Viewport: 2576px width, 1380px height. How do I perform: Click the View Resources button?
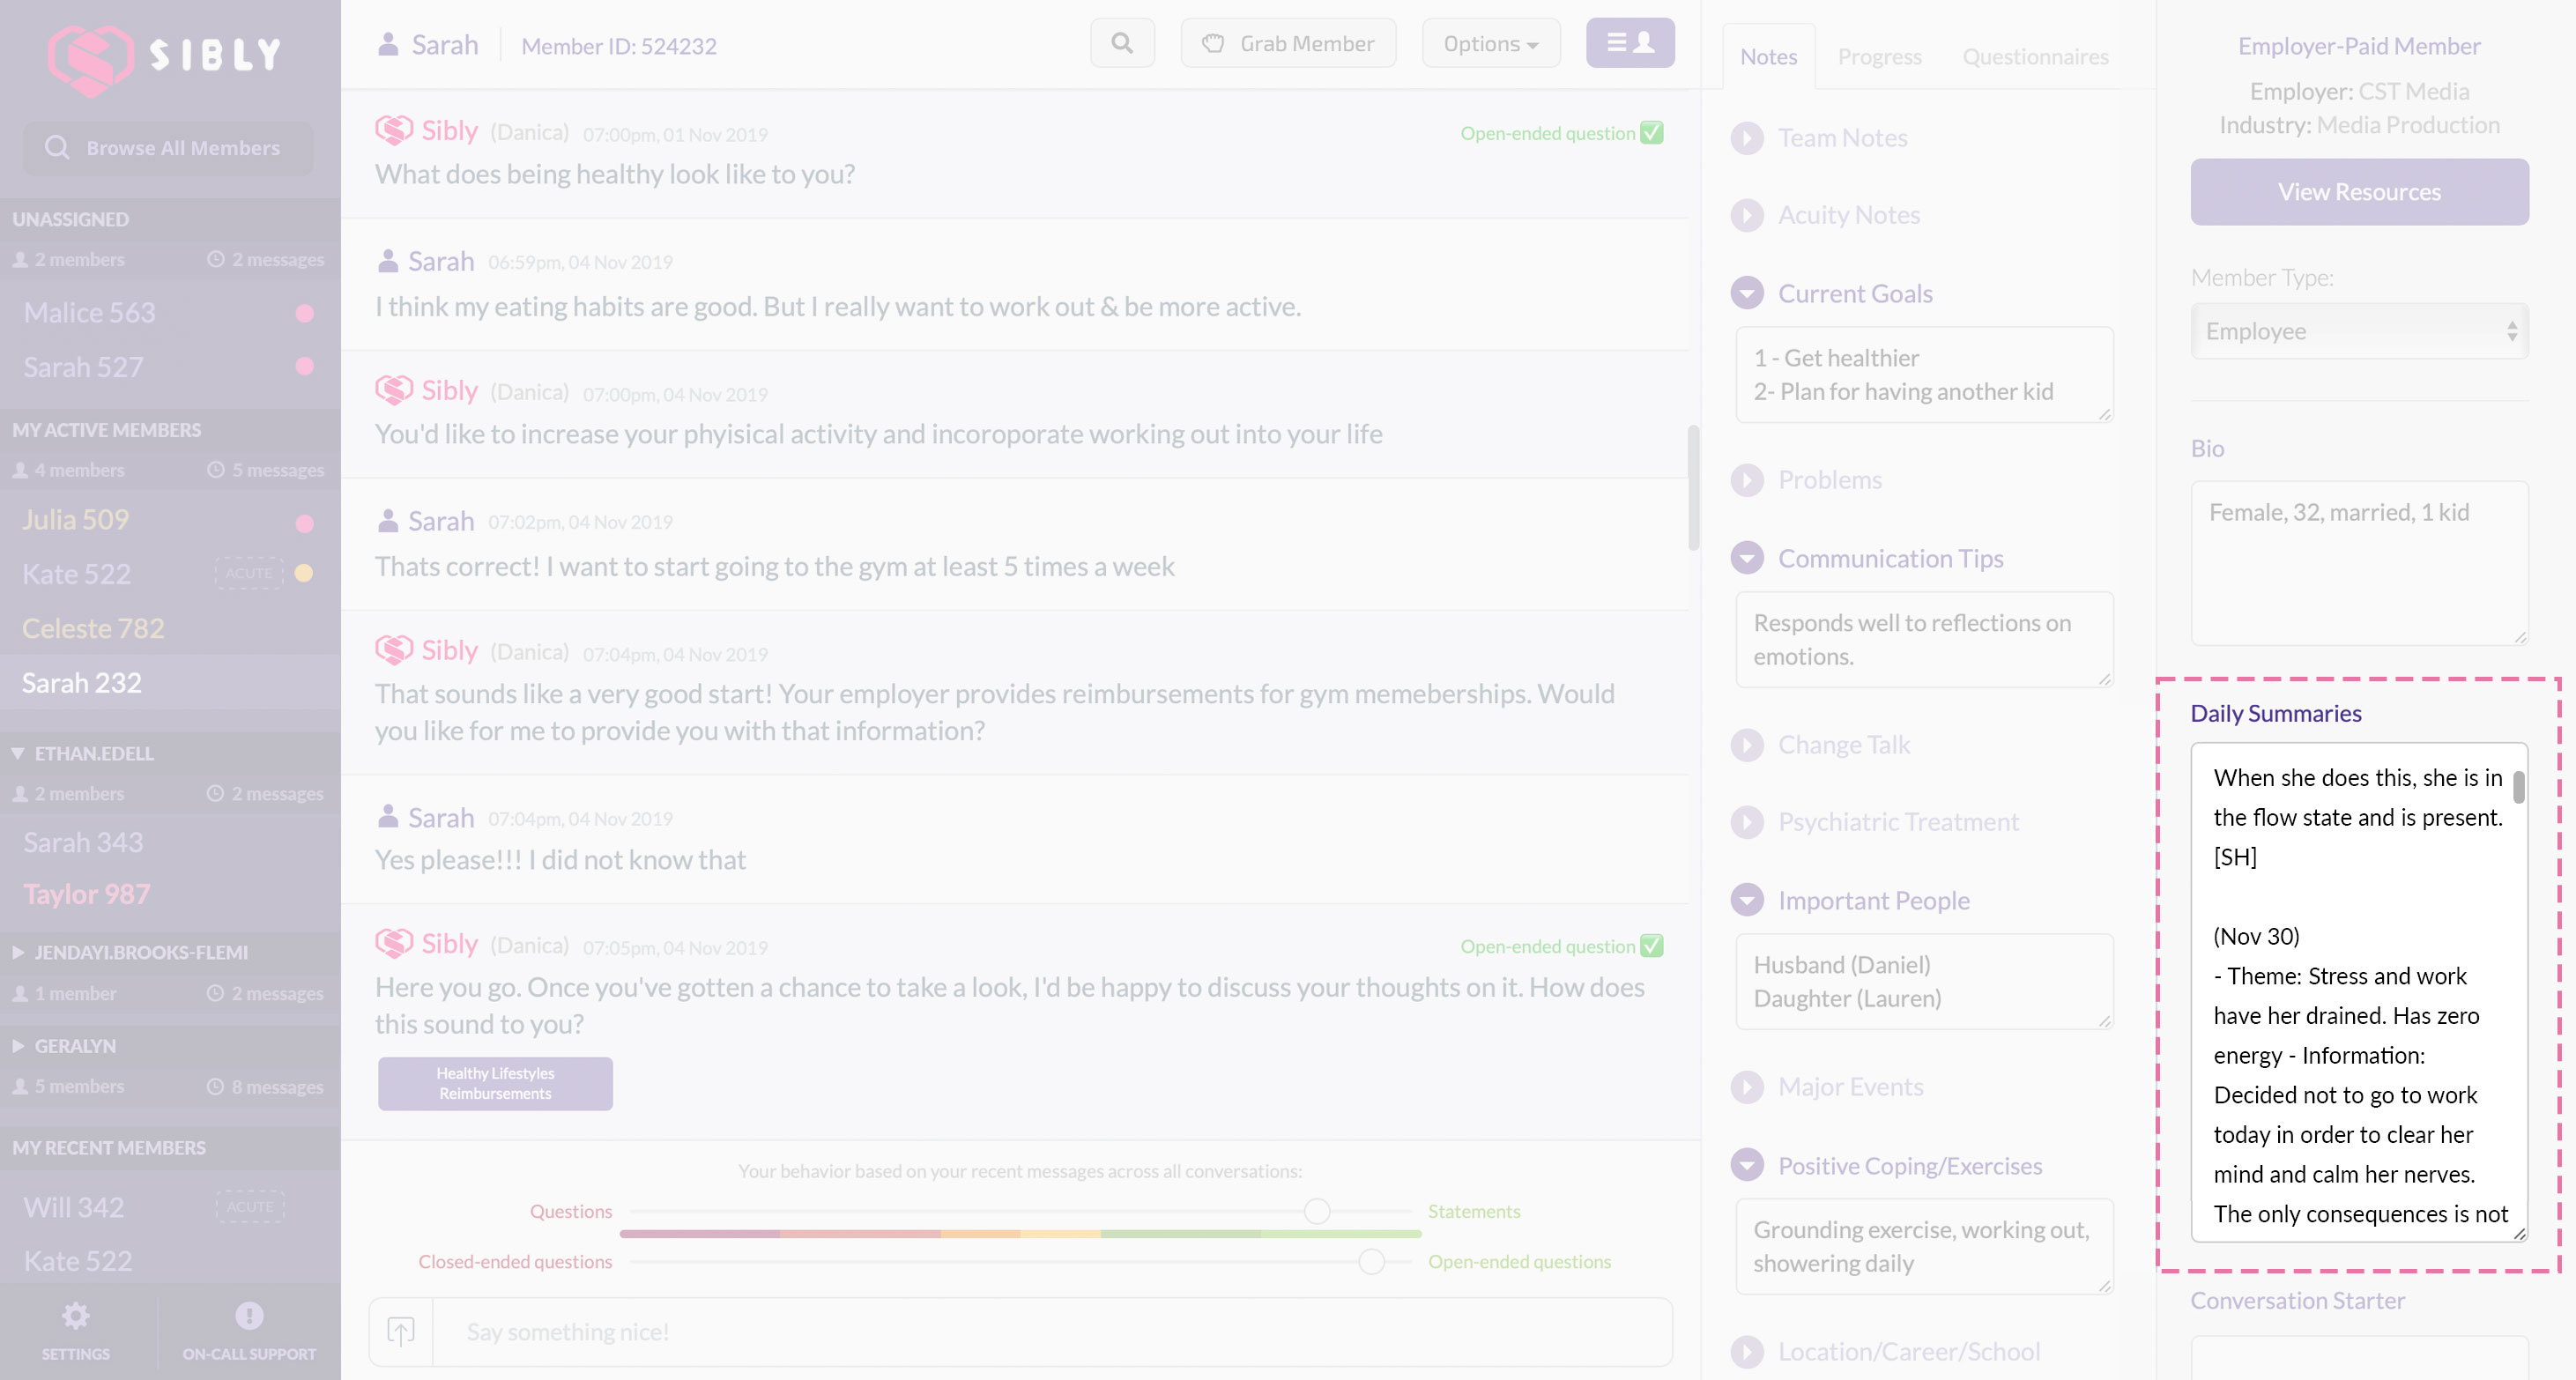click(2359, 191)
